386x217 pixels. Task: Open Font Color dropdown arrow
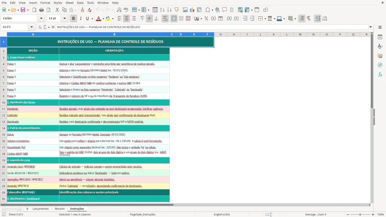tap(104, 19)
